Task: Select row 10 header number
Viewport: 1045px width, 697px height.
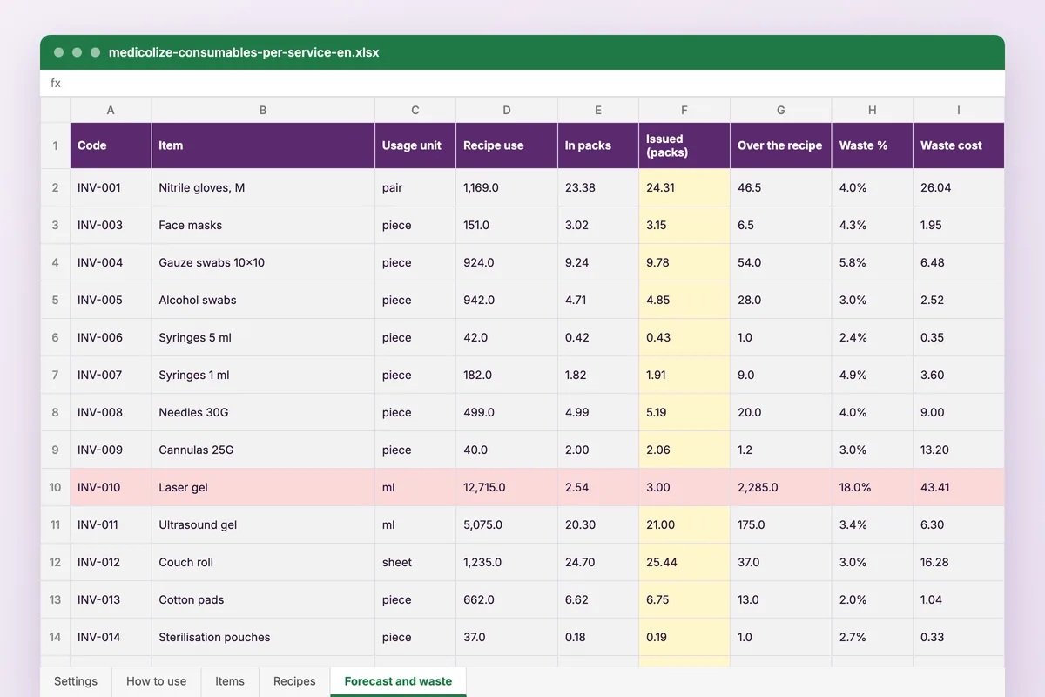Action: (x=55, y=487)
